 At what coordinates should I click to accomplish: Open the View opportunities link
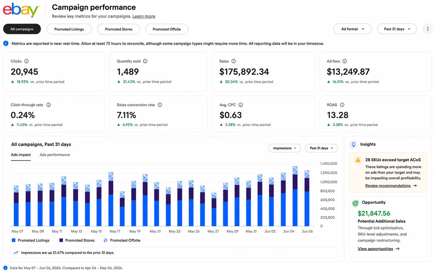coord(375,249)
